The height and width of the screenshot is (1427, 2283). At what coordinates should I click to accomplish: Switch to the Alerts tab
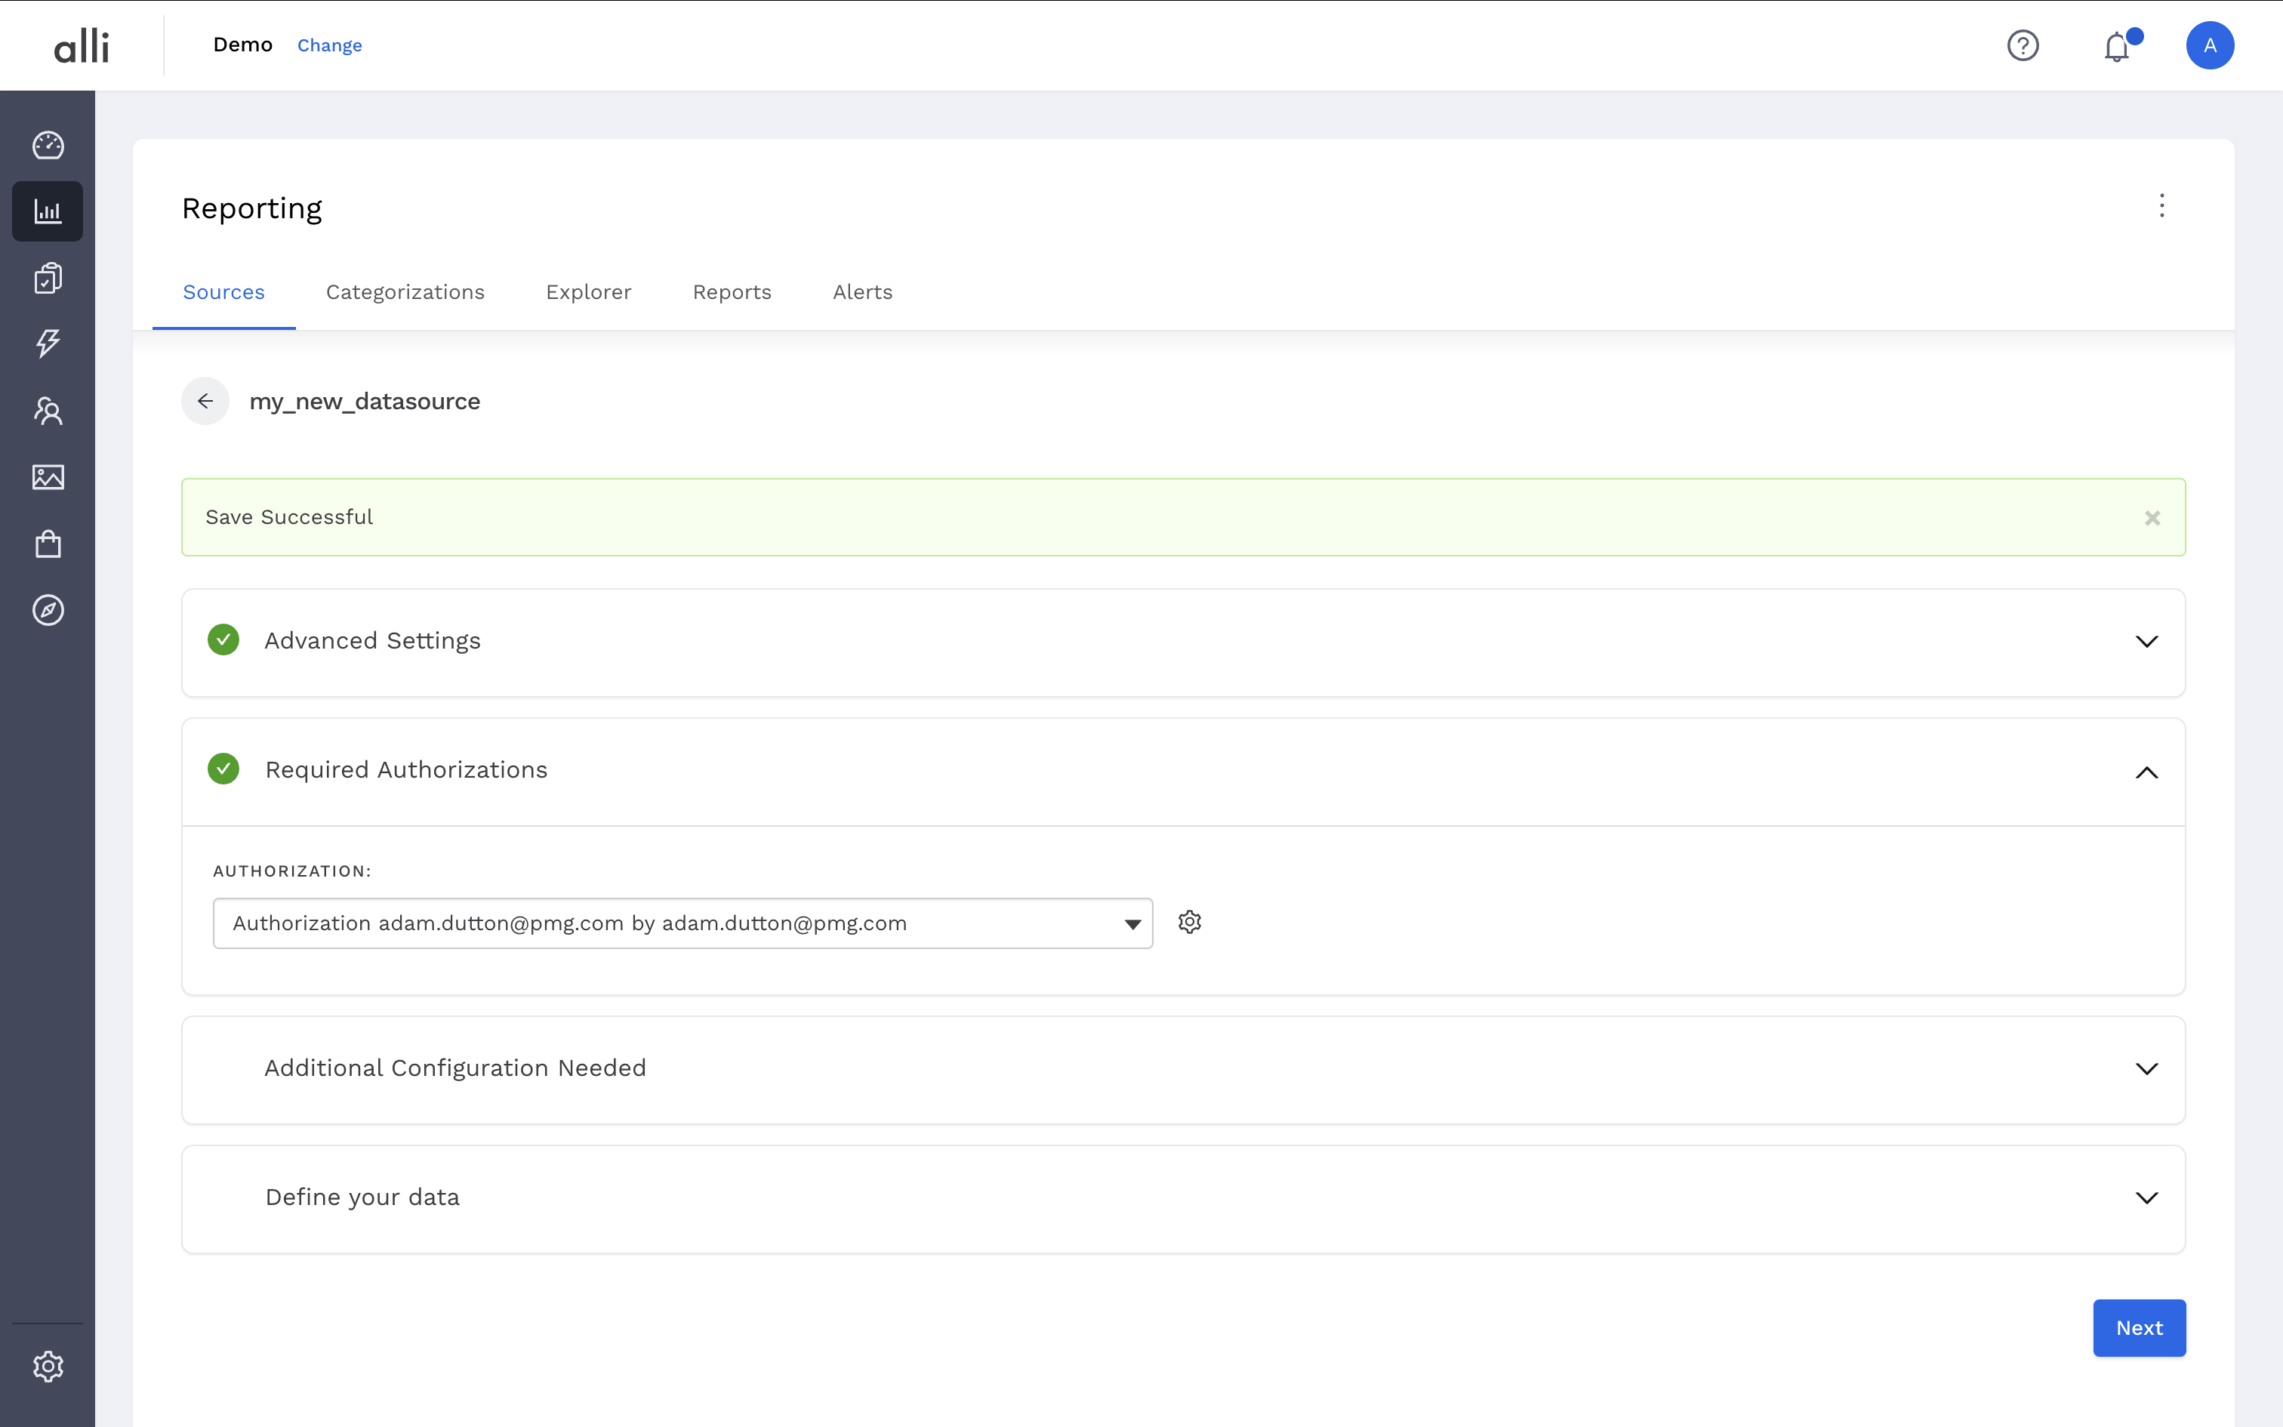[862, 293]
